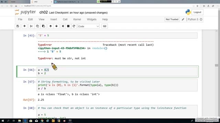Open the File menu
This screenshot has width=220, height=123.
click(x=20, y=19)
